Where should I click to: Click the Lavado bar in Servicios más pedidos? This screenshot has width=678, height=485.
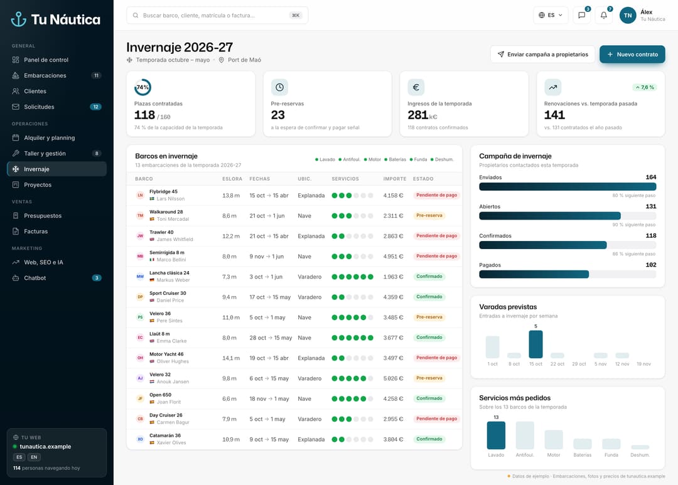pyautogui.click(x=496, y=435)
